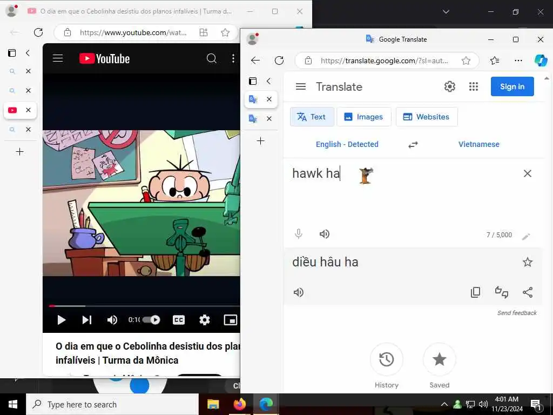This screenshot has height=415, width=553.
Task: Refresh the YouTube browser window
Action: click(x=38, y=32)
